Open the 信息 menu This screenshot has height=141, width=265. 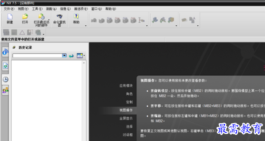pyautogui.click(x=65, y=9)
